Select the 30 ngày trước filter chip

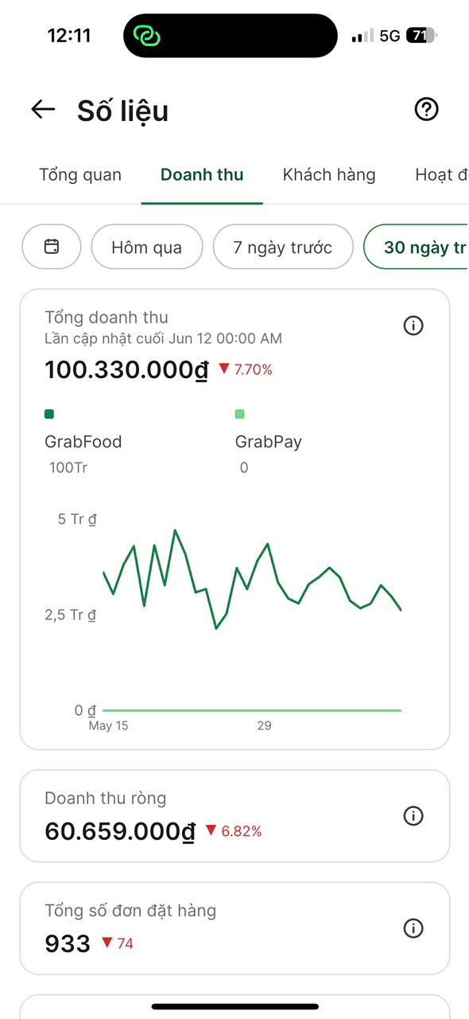[416, 247]
